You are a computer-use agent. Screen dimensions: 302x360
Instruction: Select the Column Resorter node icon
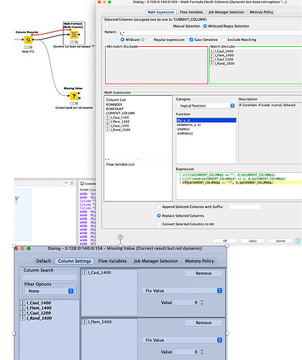pos(28,40)
